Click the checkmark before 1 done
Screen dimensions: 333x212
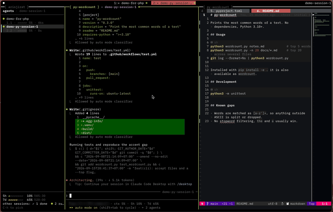click(x=34, y=204)
